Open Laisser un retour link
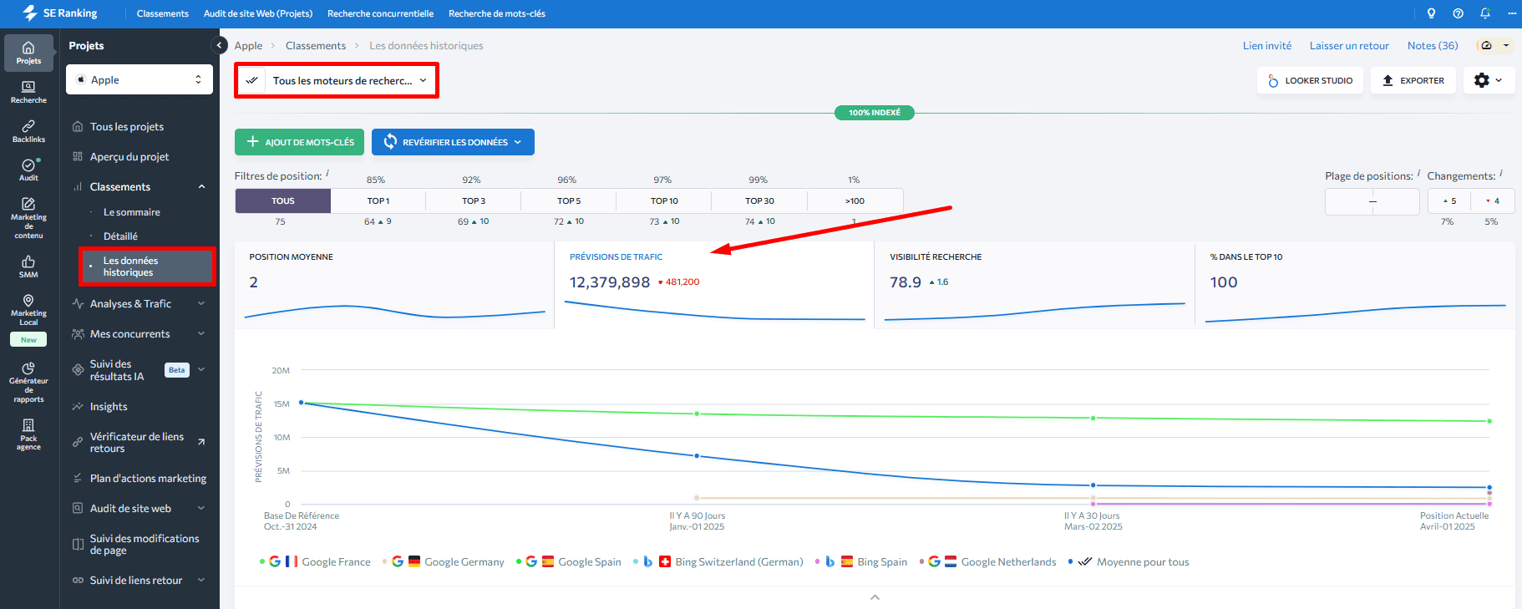 [1349, 45]
